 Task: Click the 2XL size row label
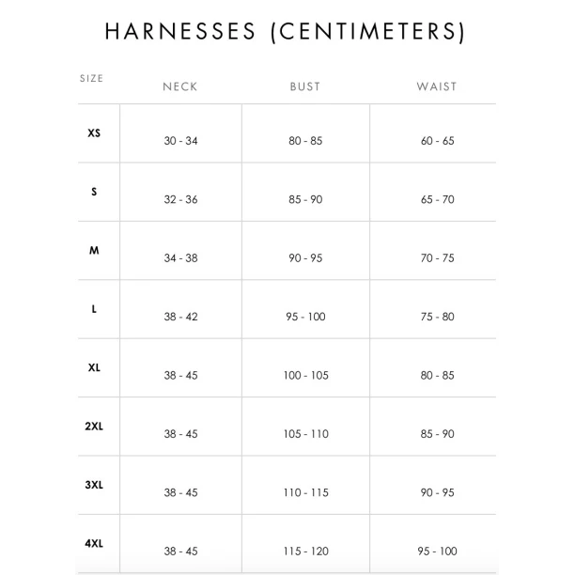[94, 427]
